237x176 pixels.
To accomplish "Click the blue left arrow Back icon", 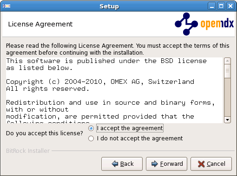I will (115, 164).
